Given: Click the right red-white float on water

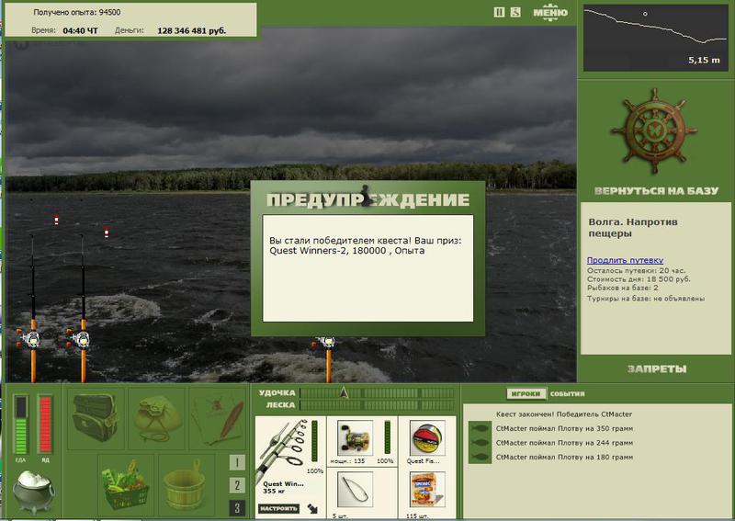Looking at the screenshot, I should click(x=107, y=232).
